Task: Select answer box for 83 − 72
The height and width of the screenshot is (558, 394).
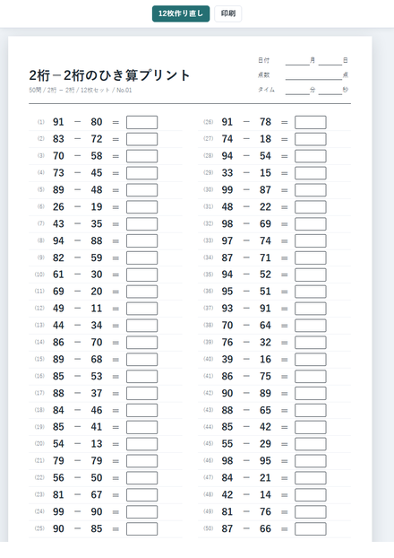Action: [x=141, y=139]
